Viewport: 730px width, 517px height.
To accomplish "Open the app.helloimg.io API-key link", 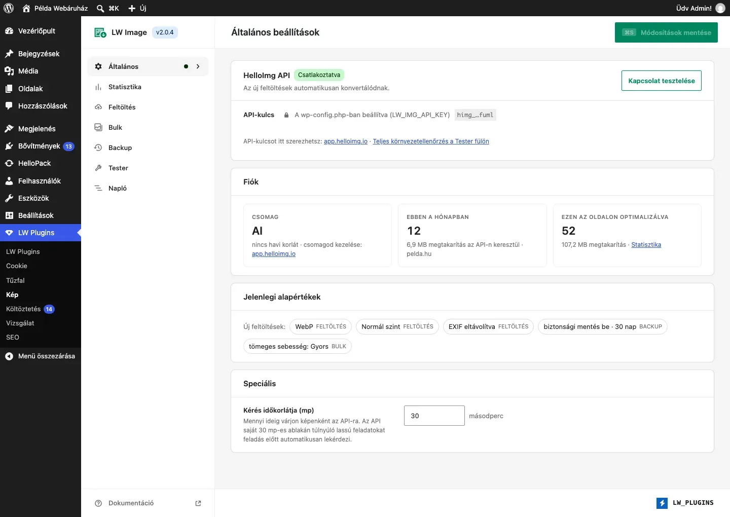I will (x=346, y=141).
